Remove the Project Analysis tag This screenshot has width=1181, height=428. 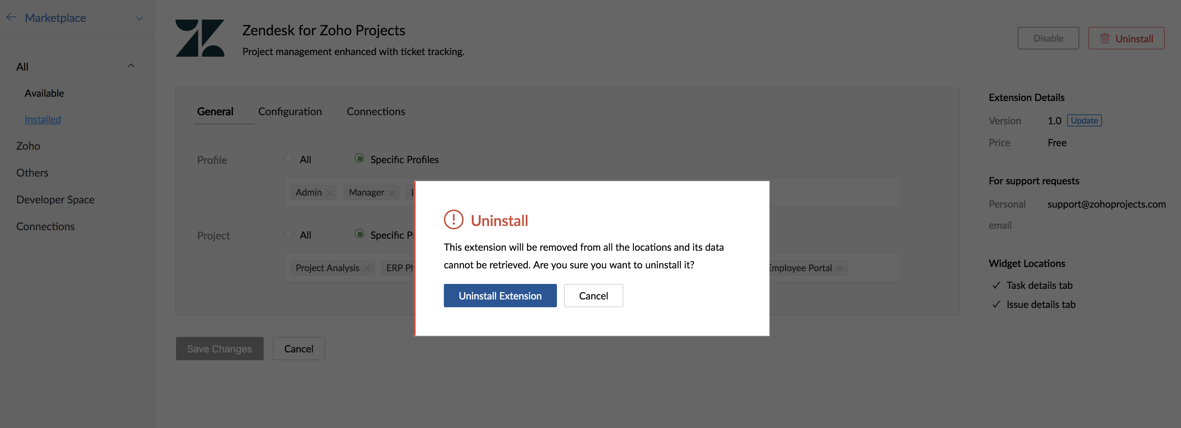click(x=367, y=268)
